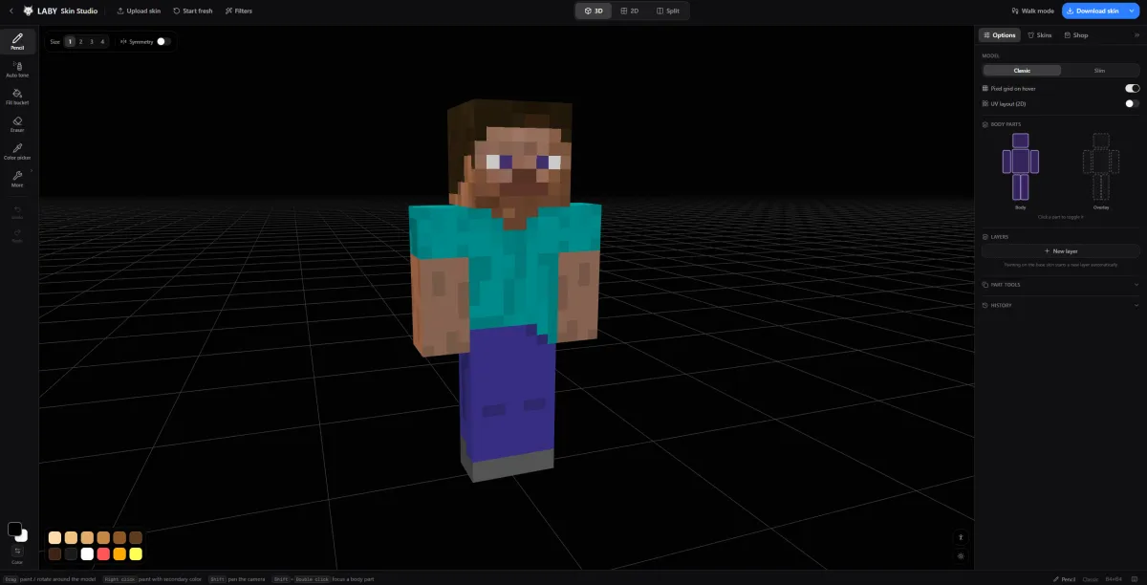Viewport: 1147px width, 585px height.
Task: Switch to 2D view tab
Action: point(629,11)
